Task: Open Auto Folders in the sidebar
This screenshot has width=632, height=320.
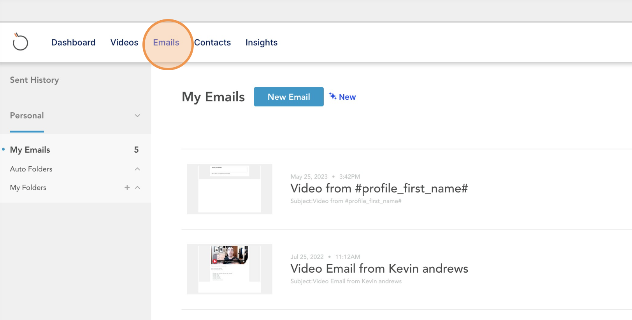Action: tap(31, 169)
